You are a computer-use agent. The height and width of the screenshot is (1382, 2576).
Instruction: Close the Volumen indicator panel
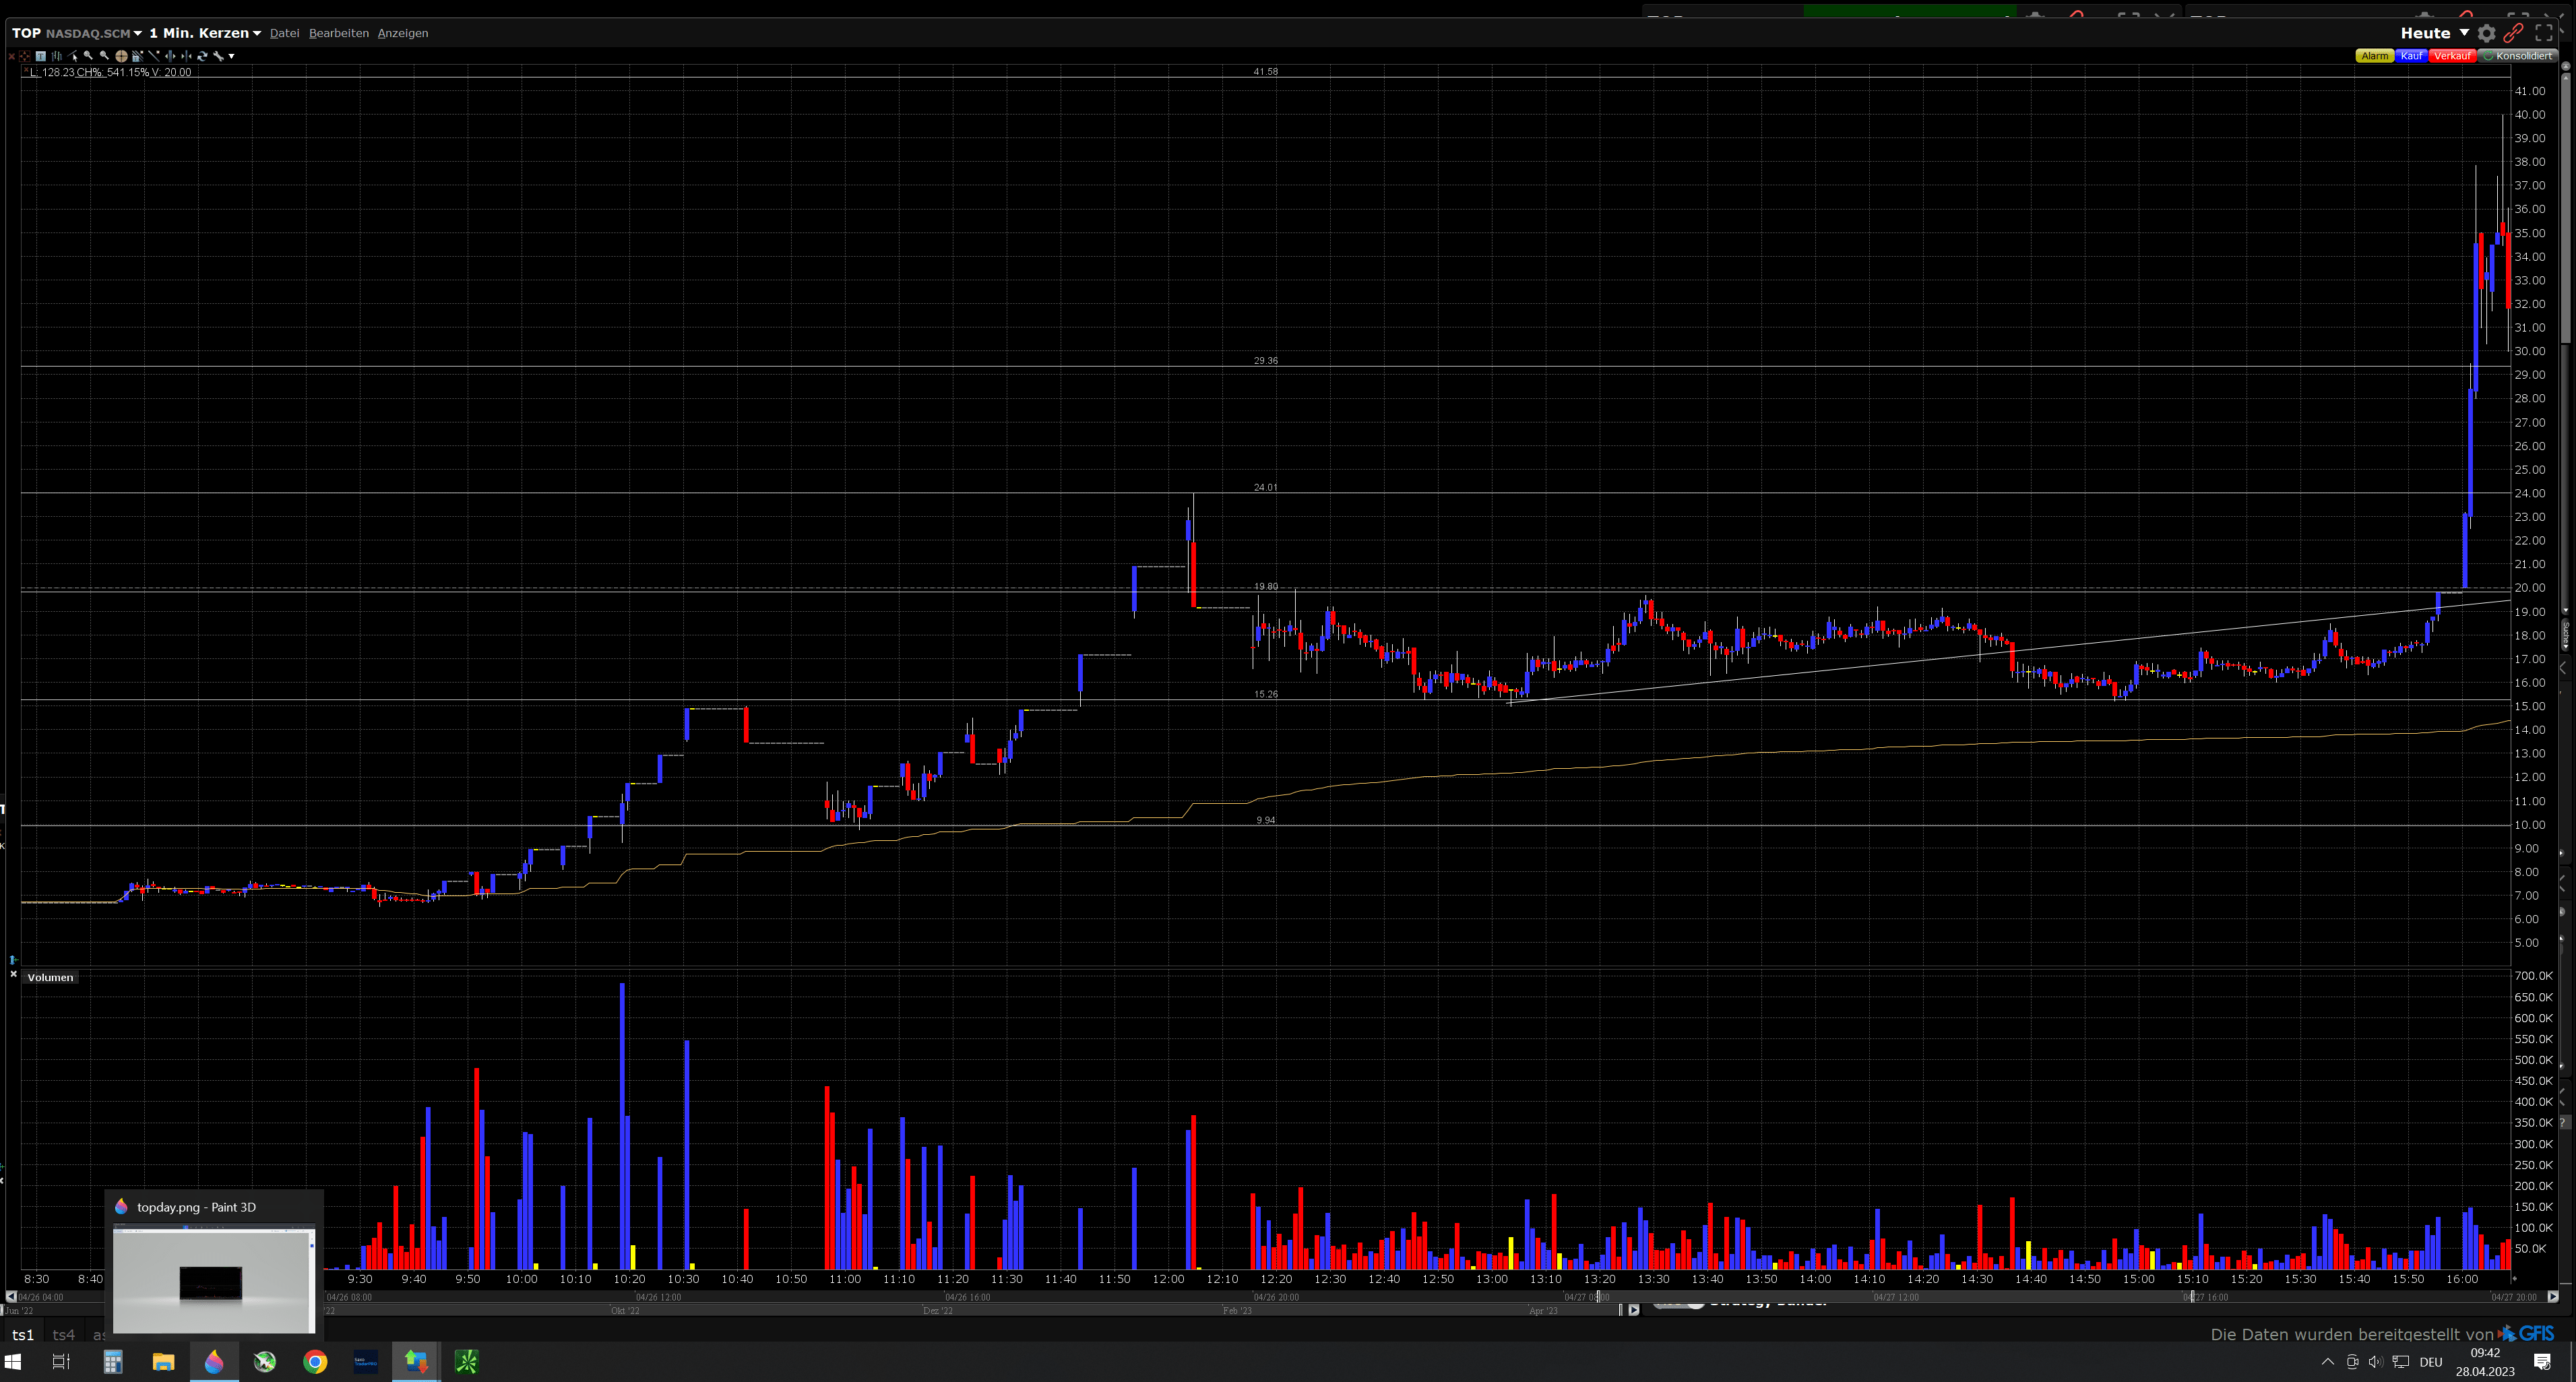coord(13,974)
